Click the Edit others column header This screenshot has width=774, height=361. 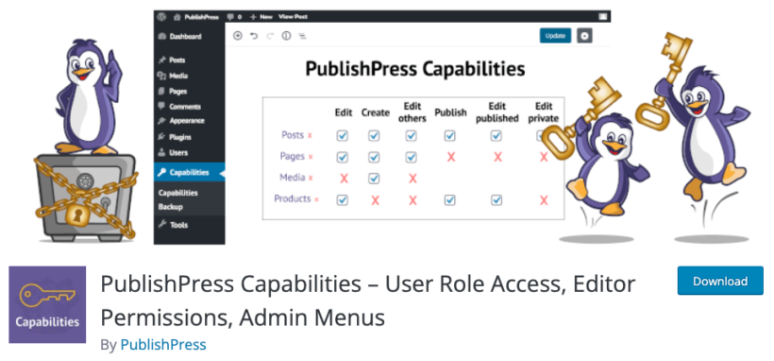(412, 112)
